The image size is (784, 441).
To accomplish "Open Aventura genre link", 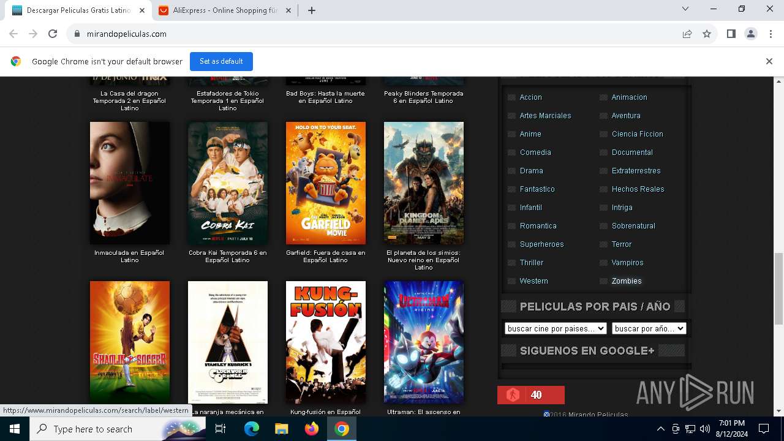I will coord(626,116).
